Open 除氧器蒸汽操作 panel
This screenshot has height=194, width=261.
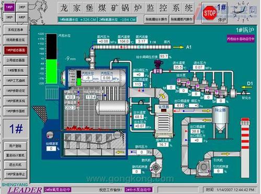tap(181, 19)
